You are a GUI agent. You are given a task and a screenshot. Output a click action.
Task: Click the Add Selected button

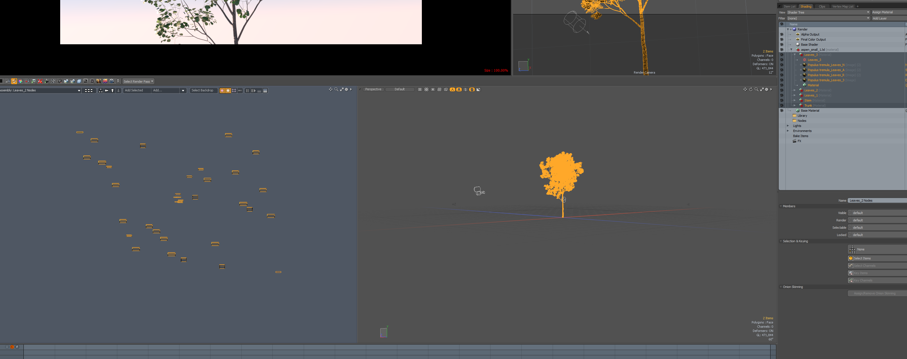tap(134, 91)
